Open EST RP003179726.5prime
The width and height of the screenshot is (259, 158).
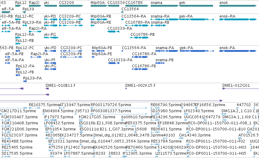point(119,108)
